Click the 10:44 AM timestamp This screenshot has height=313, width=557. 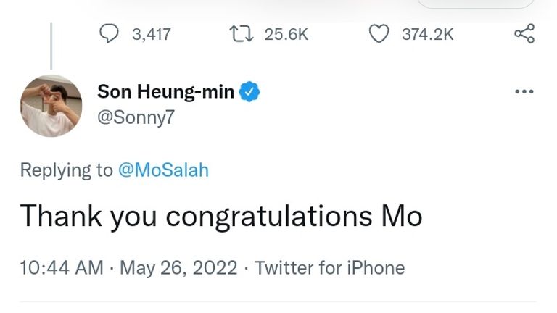pyautogui.click(x=62, y=267)
